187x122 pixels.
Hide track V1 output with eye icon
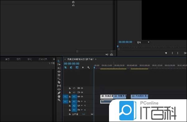82,96
